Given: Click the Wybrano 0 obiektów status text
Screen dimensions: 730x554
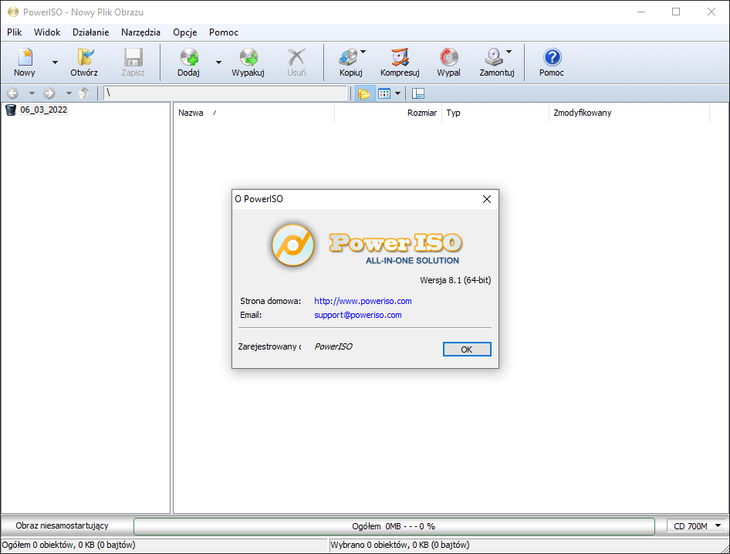Looking at the screenshot, I should point(400,545).
